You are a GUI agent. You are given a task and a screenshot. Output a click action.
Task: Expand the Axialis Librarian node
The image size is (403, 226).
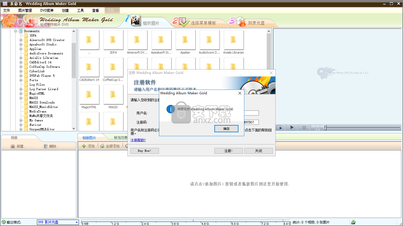coord(21,58)
